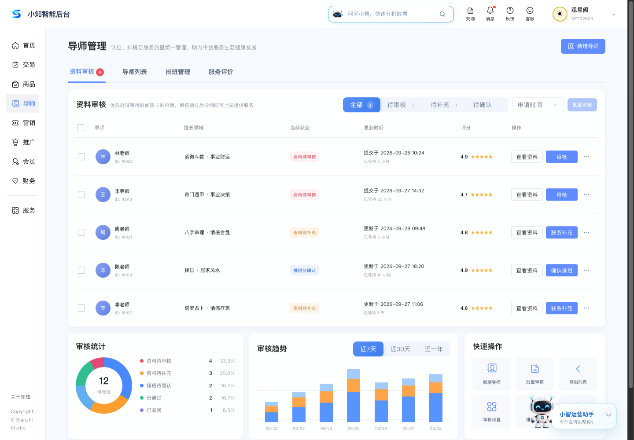
Task: Click 审核设置 quick action tile
Action: 492,412
